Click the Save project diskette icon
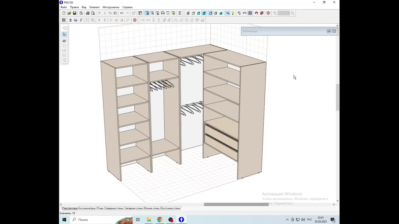399x224 pixels. [75, 13]
